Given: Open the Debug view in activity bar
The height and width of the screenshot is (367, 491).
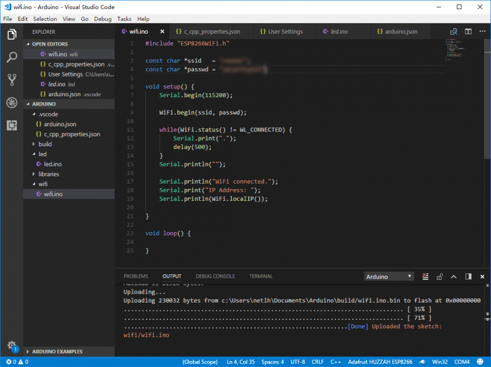Looking at the screenshot, I should point(12,103).
